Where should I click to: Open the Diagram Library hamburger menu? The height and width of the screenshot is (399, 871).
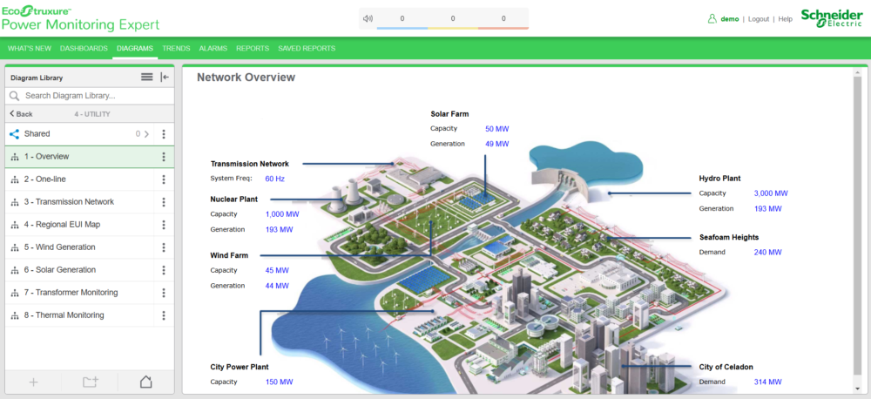[147, 78]
